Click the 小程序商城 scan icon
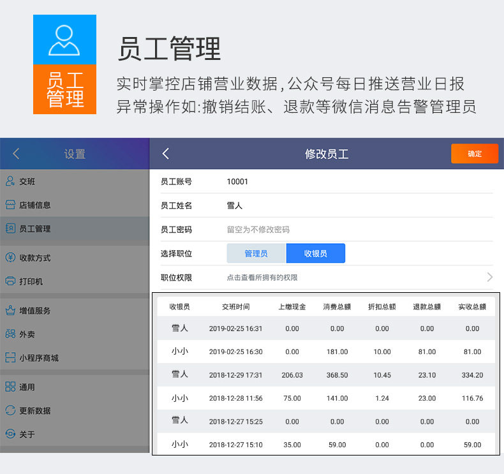The image size is (504, 474). point(10,357)
